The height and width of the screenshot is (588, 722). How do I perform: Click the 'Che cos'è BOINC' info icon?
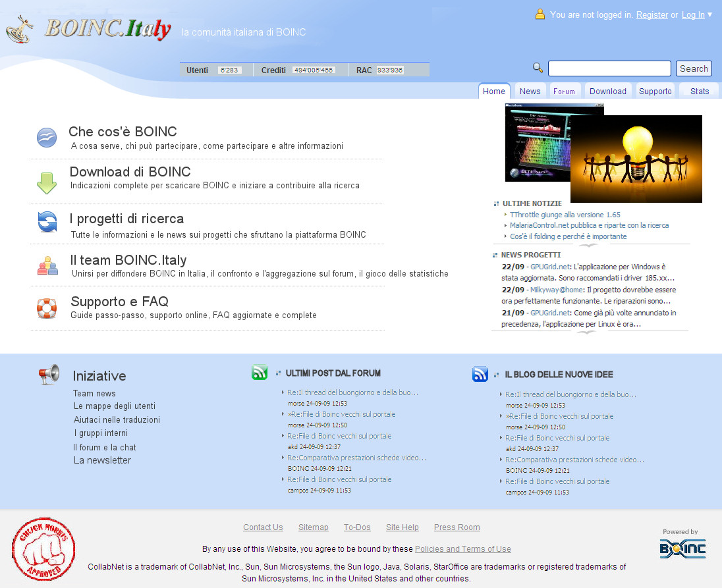(x=47, y=138)
